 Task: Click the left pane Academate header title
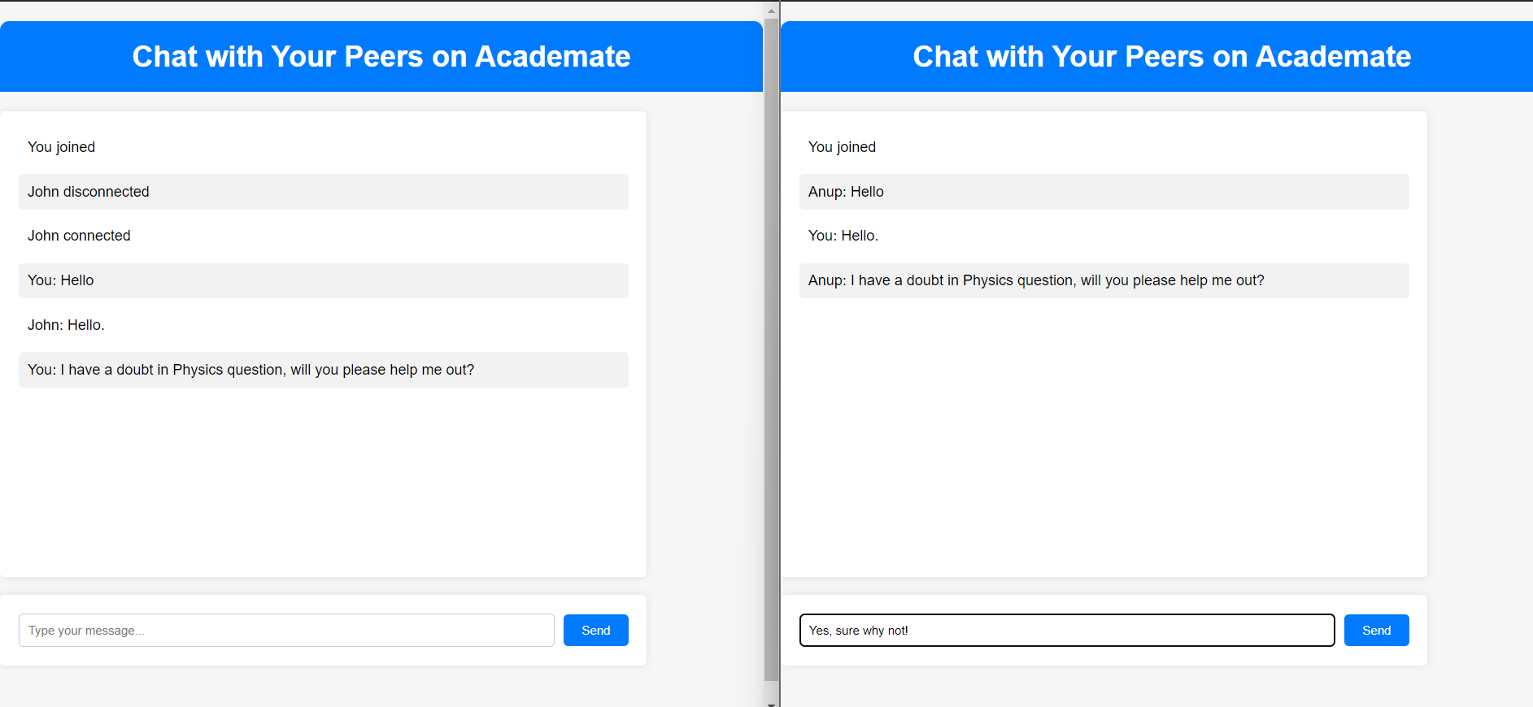tap(381, 57)
